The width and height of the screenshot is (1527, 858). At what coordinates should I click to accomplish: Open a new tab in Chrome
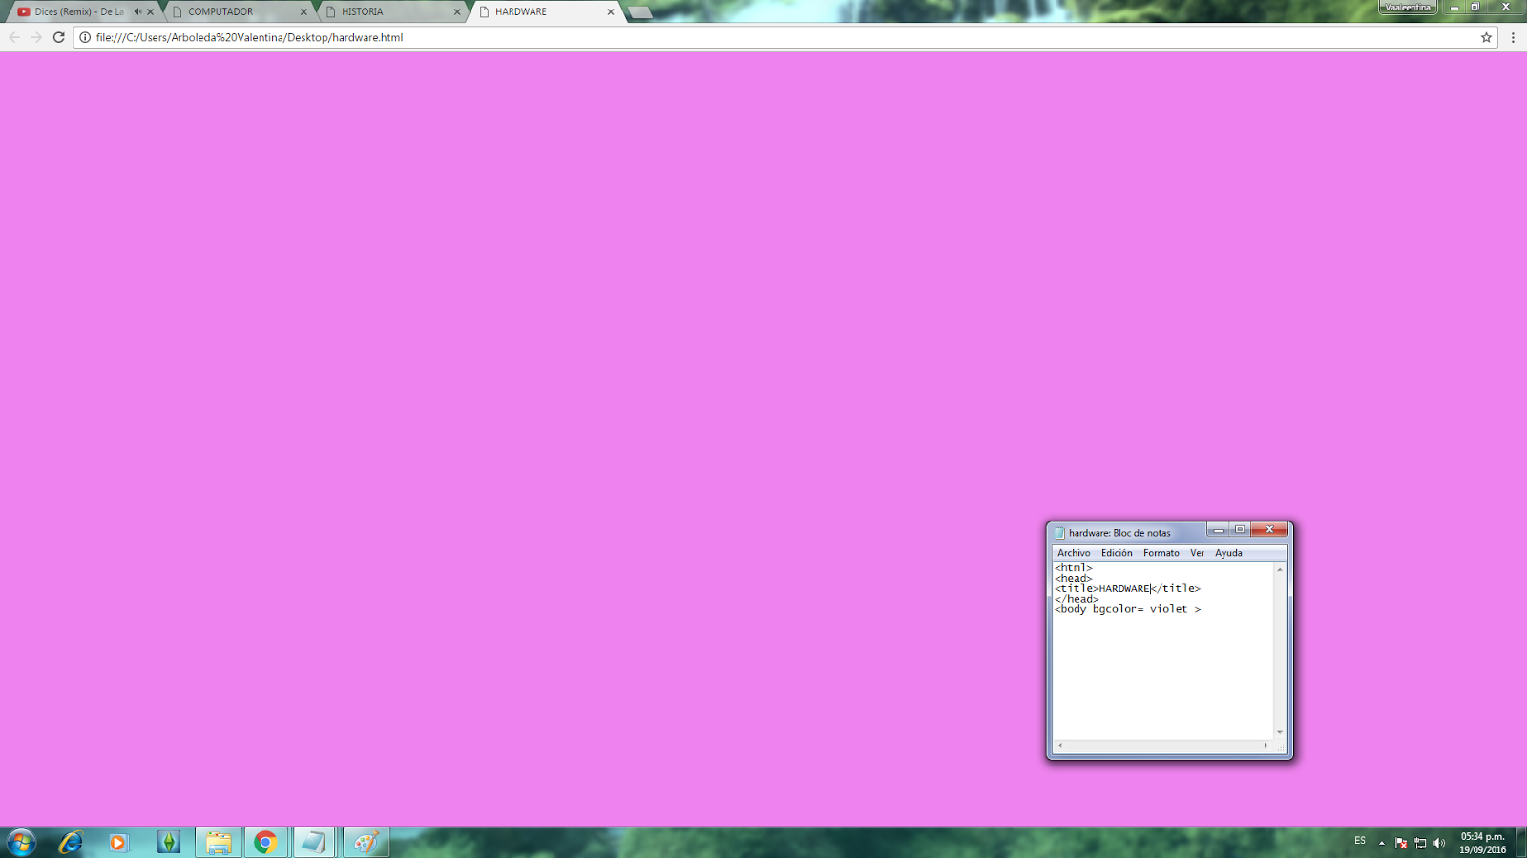click(x=638, y=12)
